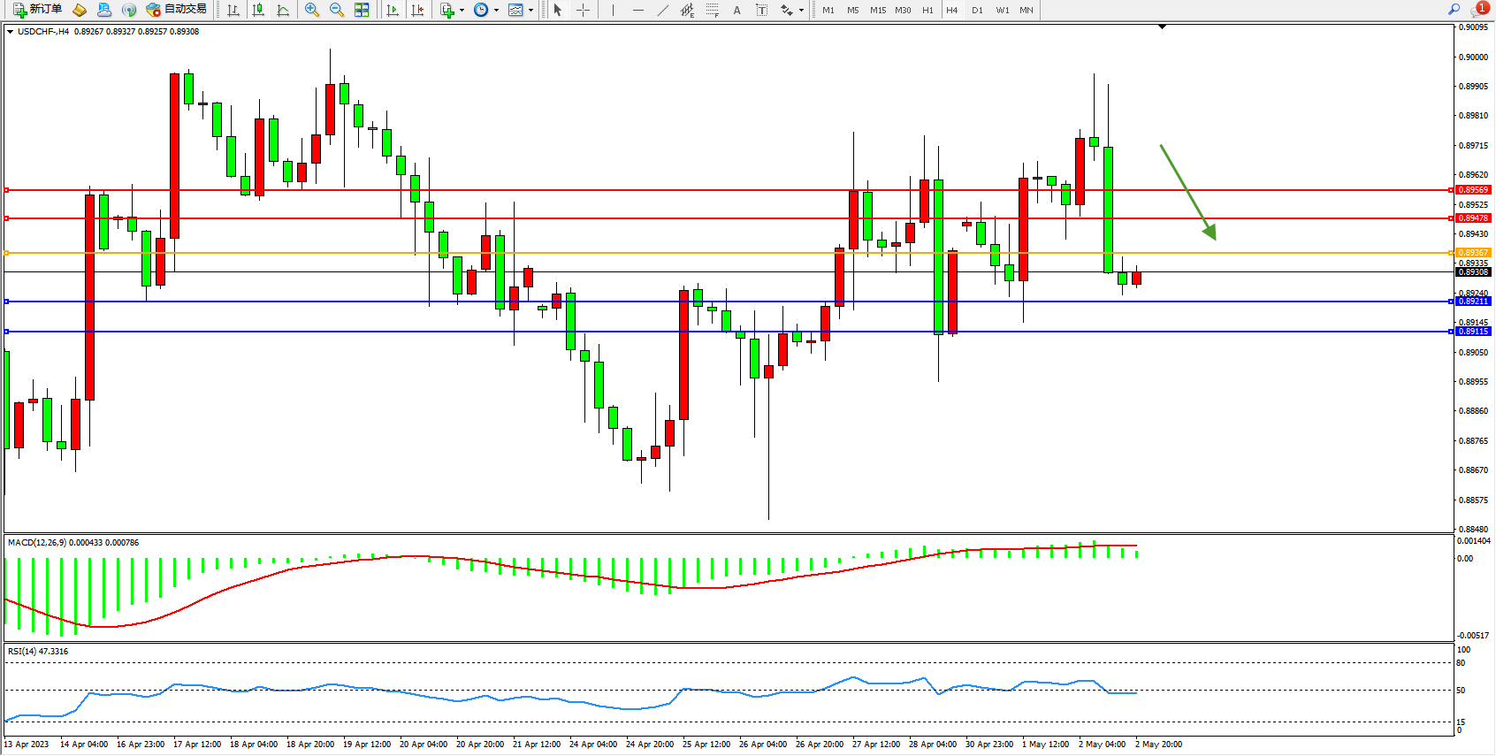Zoom in on the chart
Image resolution: width=1496 pixels, height=756 pixels.
click(312, 10)
